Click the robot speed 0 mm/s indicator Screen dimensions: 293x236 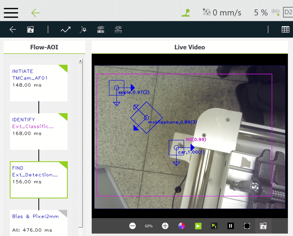click(x=222, y=13)
